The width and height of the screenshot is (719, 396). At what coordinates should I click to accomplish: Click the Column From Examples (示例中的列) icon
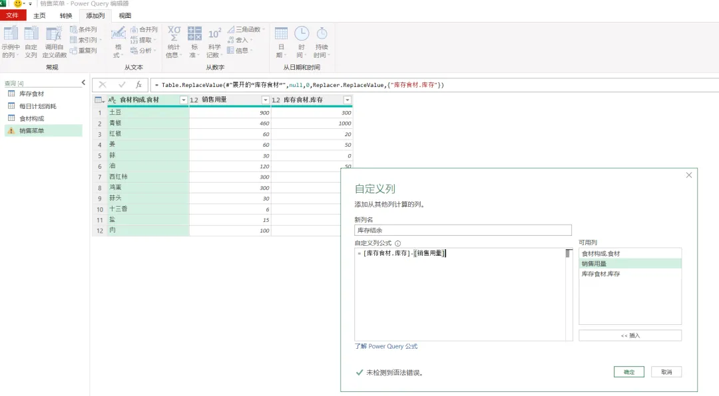click(x=11, y=34)
